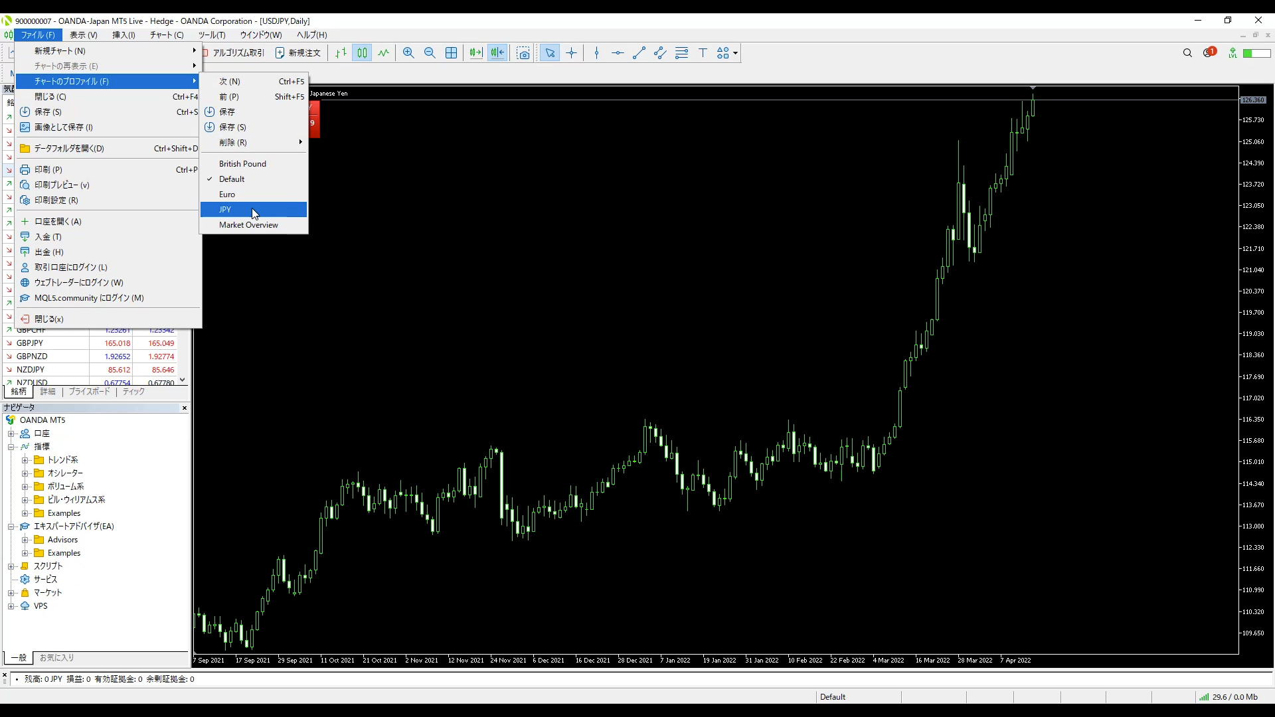Viewport: 1275px width, 717px height.
Task: Select the text label tool
Action: pos(703,53)
